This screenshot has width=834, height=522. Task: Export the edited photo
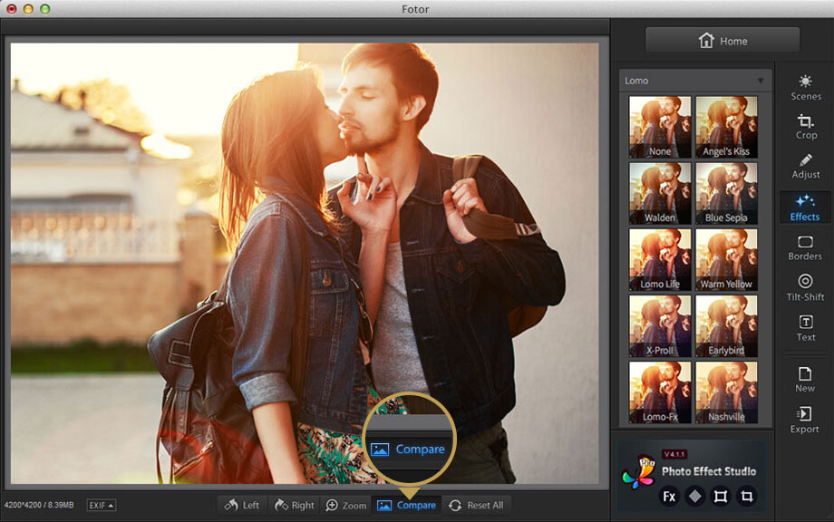click(805, 420)
